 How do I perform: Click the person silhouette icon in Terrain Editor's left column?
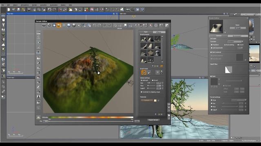tap(38, 97)
